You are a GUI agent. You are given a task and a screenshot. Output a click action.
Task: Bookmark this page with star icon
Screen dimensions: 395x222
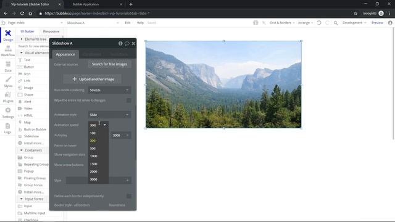click(355, 14)
